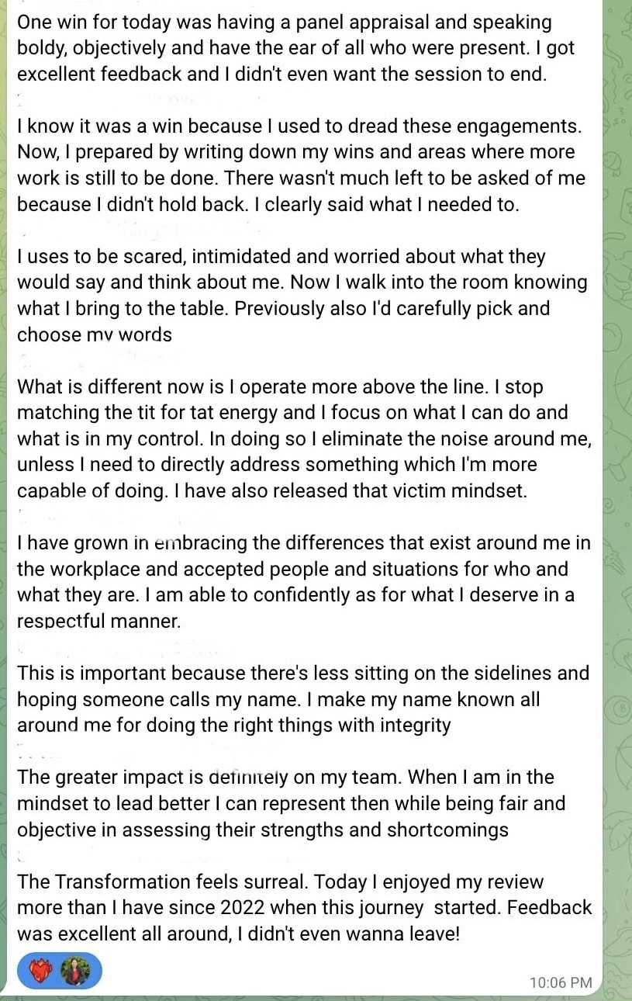This screenshot has width=632, height=1001.
Task: Tap the fire heart reaction emoji
Action: click(41, 971)
